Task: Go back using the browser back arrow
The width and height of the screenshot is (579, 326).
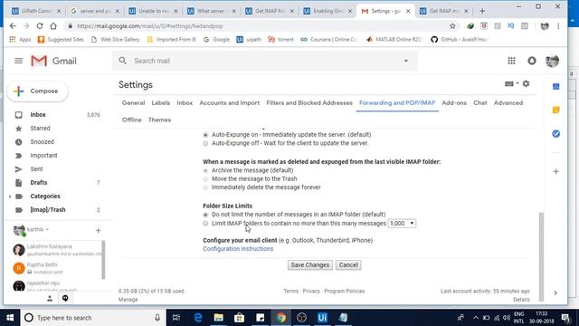Action: (13, 26)
